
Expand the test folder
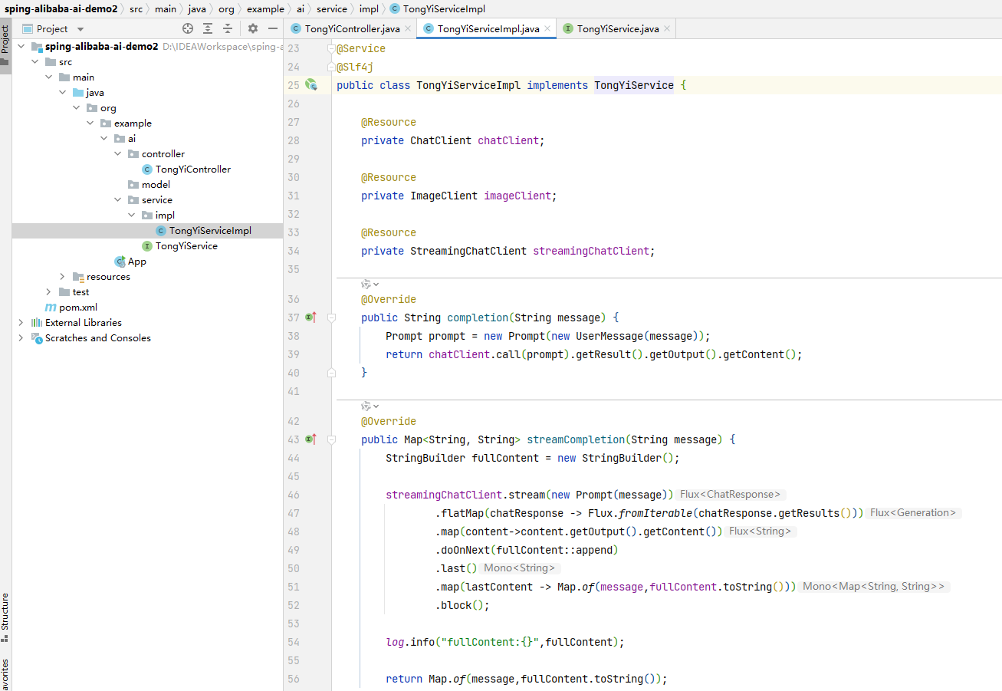(48, 291)
